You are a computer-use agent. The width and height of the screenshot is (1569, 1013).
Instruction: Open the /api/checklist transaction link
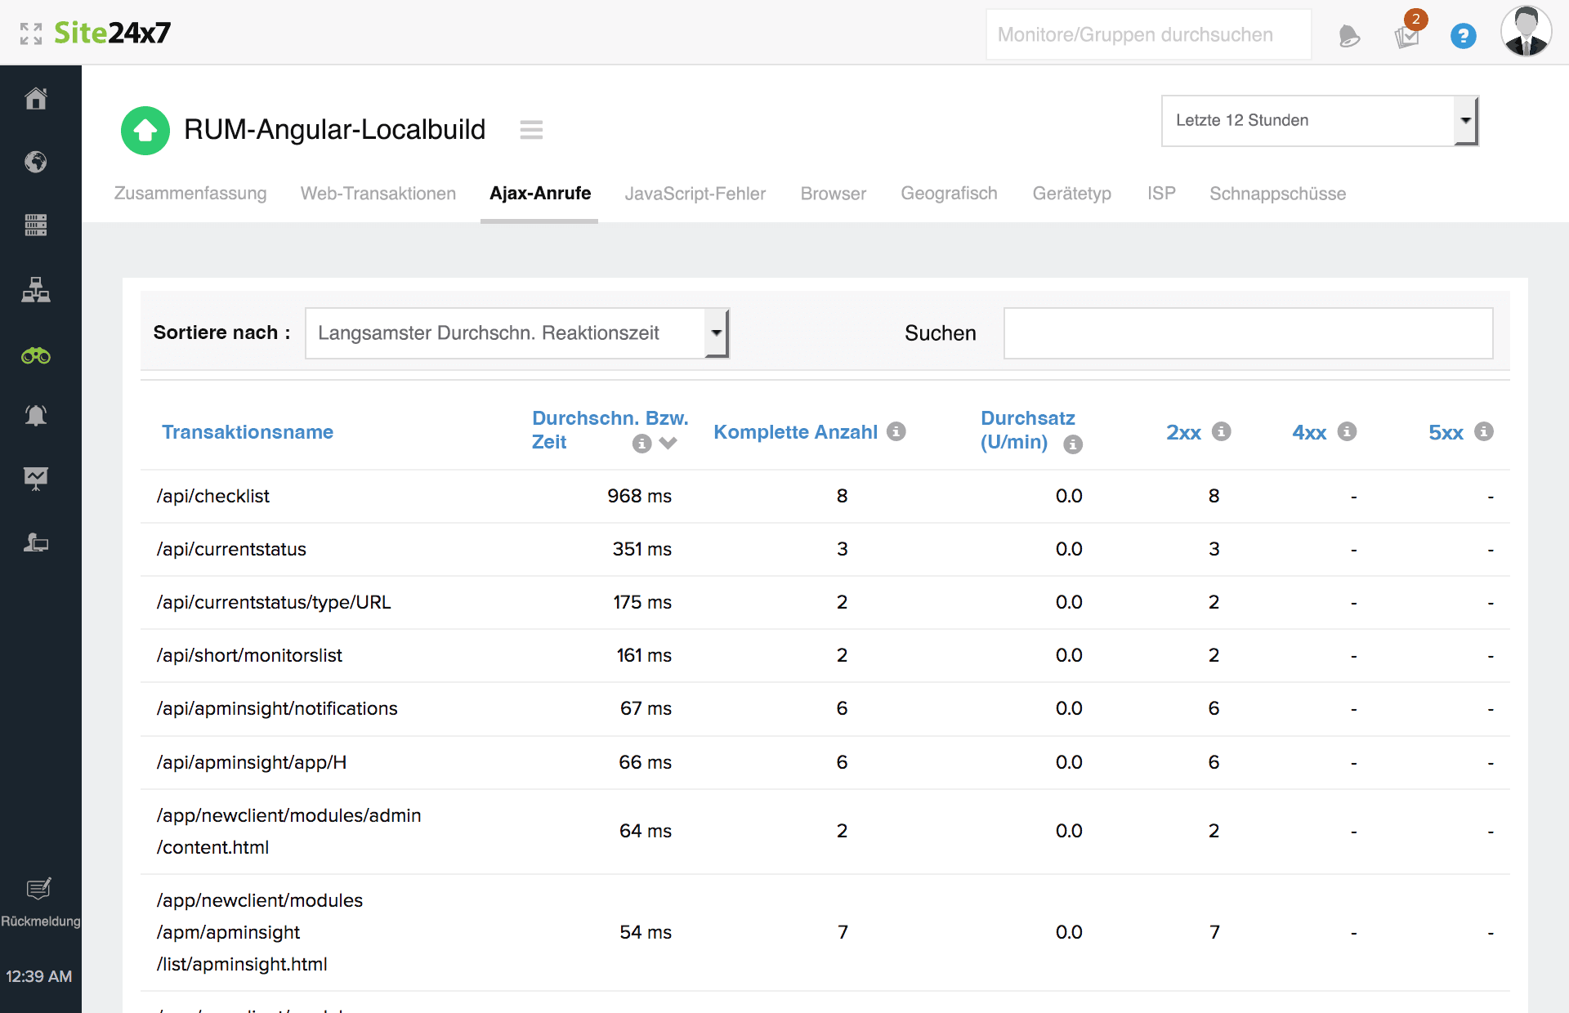213,496
